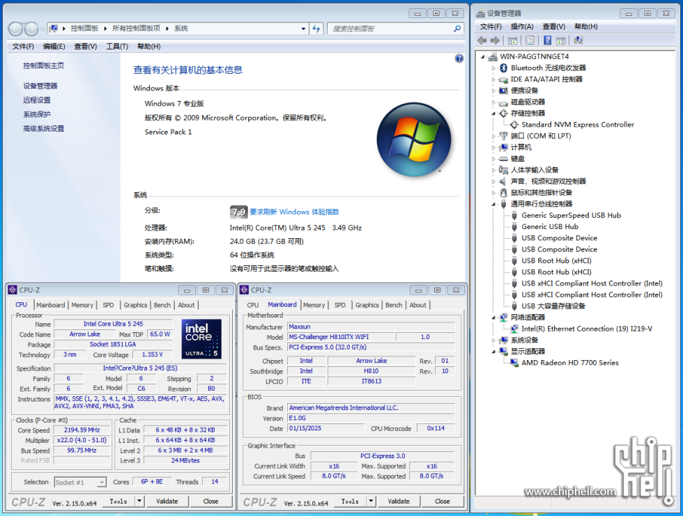Select USB 大容量存储设备 entry
The image size is (683, 516).
click(x=553, y=306)
